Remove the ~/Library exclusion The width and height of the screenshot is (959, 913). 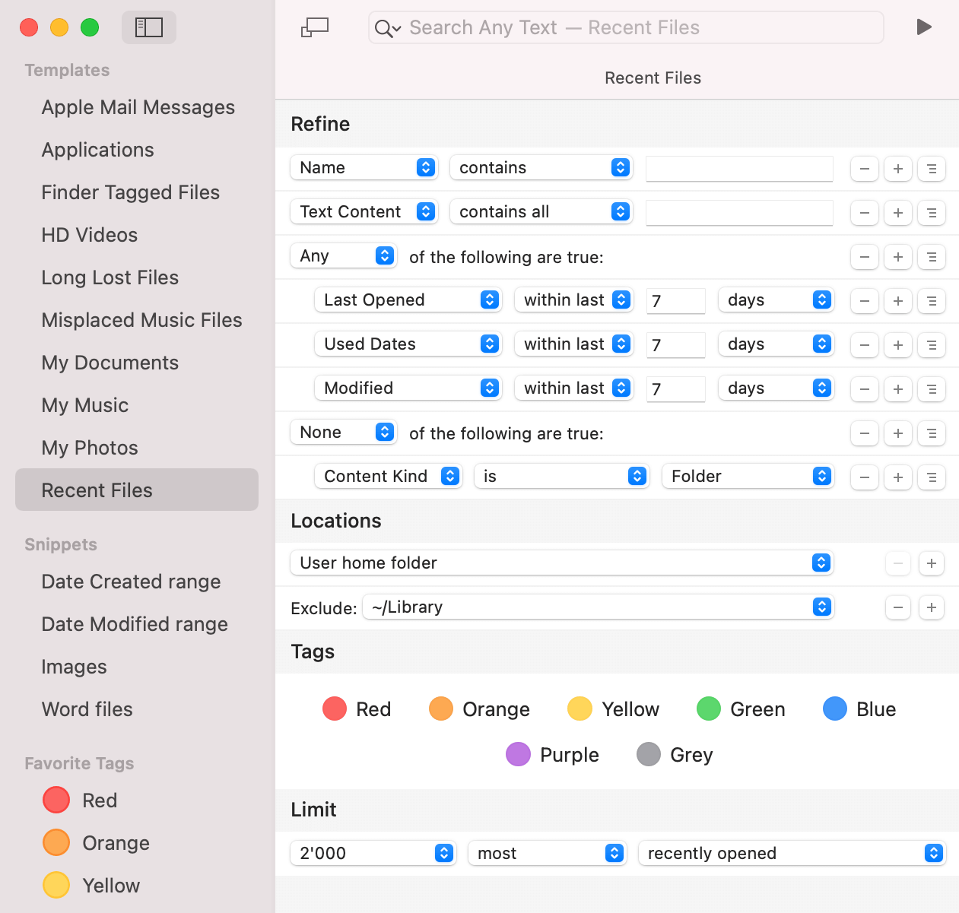[898, 607]
